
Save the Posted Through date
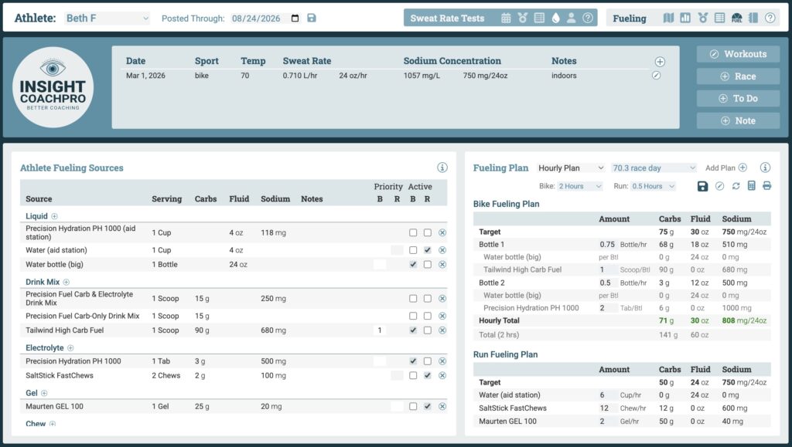[312, 18]
